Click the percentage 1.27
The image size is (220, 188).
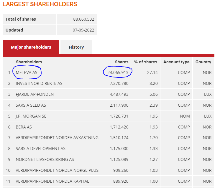[153, 159]
